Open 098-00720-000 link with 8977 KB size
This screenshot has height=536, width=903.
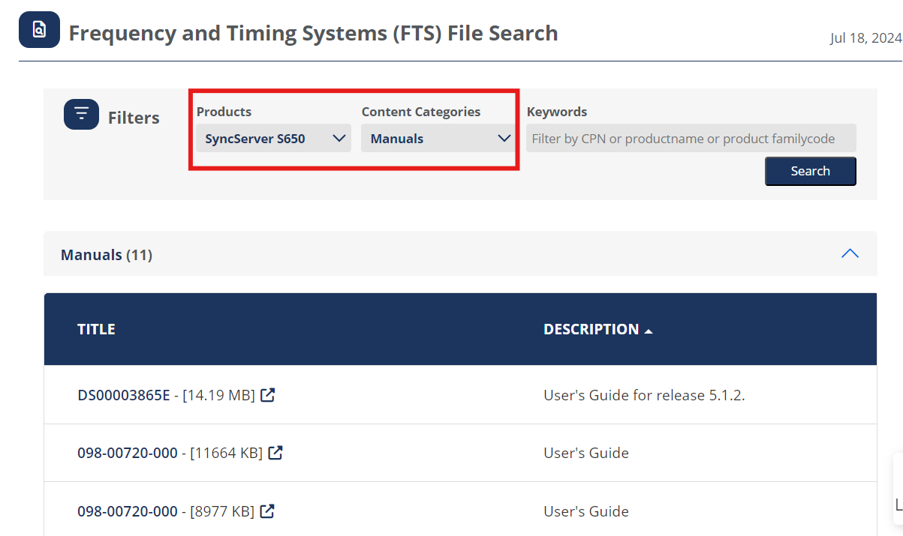128,511
